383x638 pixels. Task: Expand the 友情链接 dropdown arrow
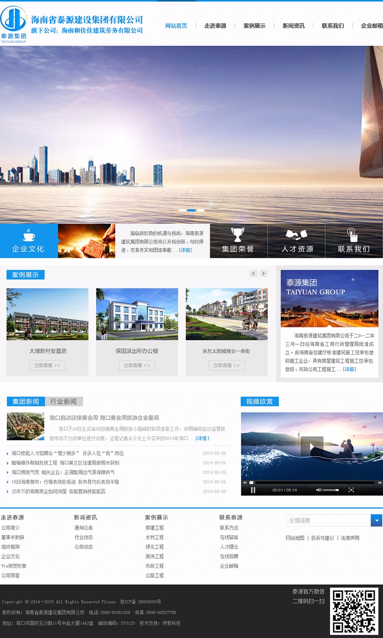coord(376,520)
